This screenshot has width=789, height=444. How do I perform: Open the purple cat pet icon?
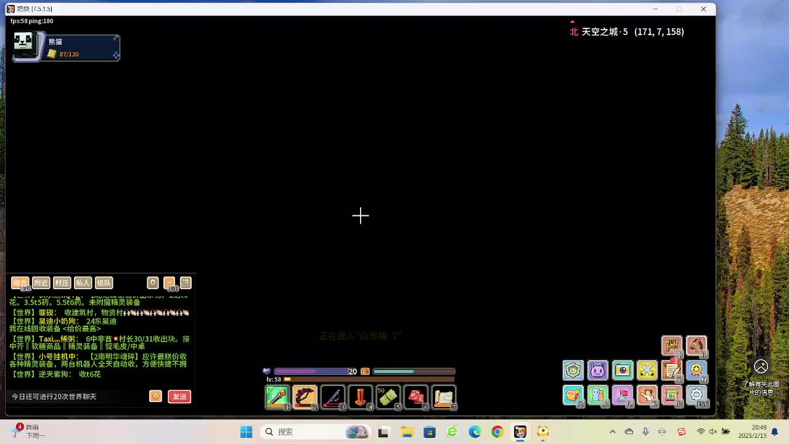tap(598, 370)
